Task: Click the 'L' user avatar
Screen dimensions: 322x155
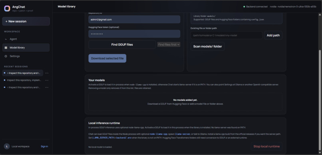Action: tap(7, 146)
